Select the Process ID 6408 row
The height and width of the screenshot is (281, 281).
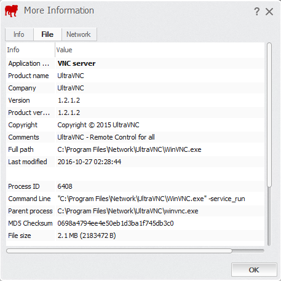(x=135, y=186)
